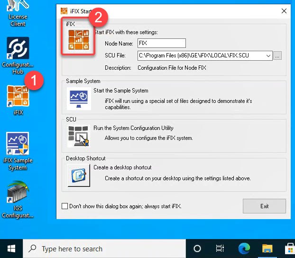Screen dimensions: 295x258
Task: Click the taskbar search box
Action: pos(104,249)
